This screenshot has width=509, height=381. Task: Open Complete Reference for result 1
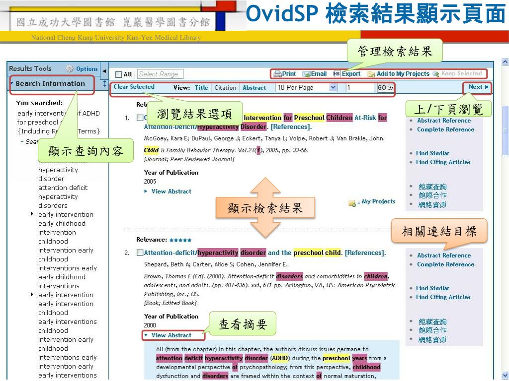[x=445, y=129]
